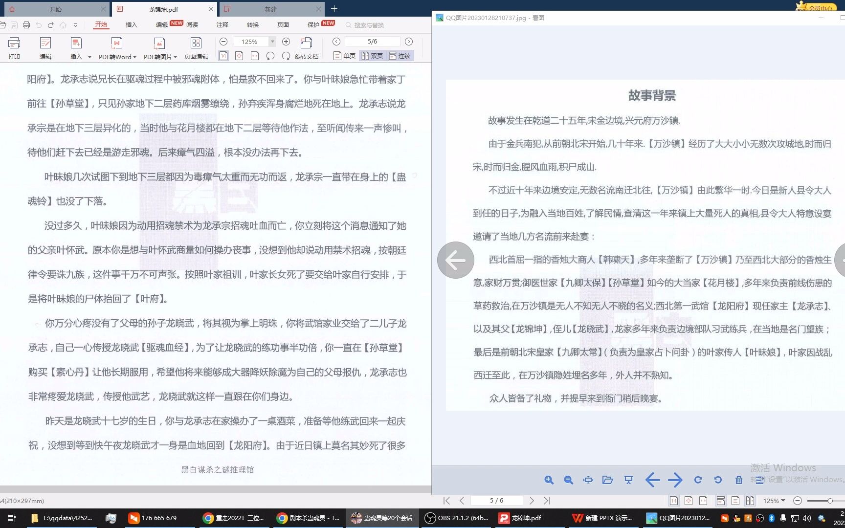Open the 开始 ribbon tab

(x=101, y=24)
